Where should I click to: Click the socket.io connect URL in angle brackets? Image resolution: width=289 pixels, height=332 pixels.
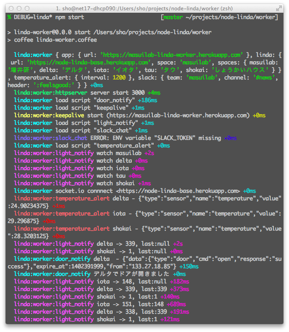pyautogui.click(x=178, y=191)
